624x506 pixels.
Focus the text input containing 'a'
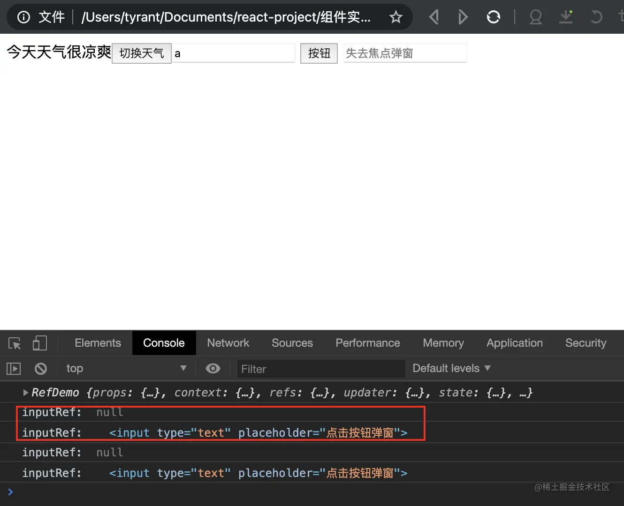click(x=234, y=53)
